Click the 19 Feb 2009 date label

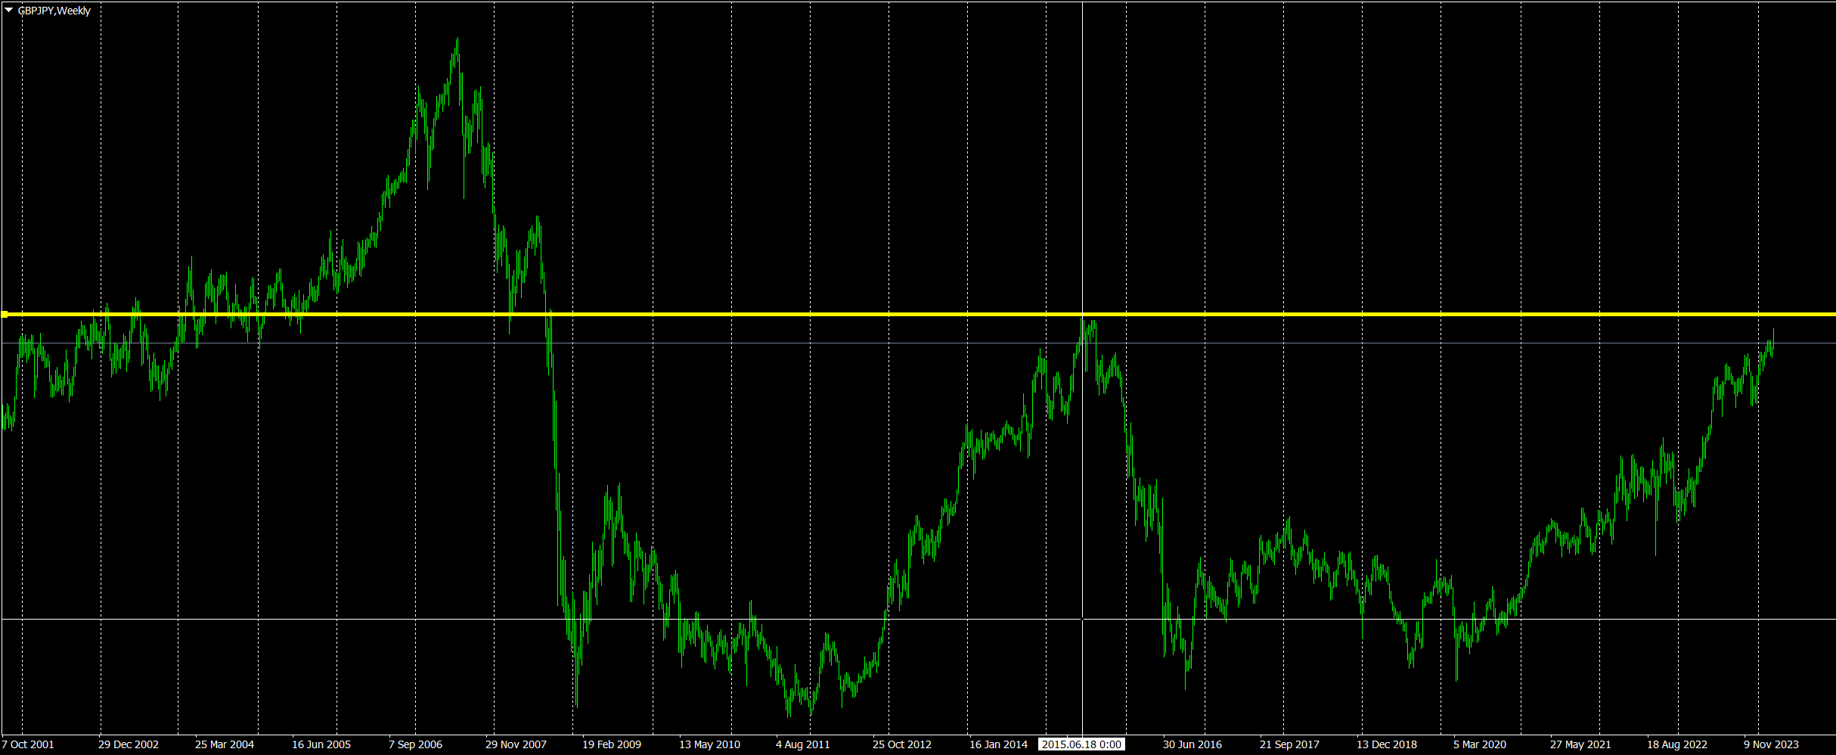click(x=612, y=744)
